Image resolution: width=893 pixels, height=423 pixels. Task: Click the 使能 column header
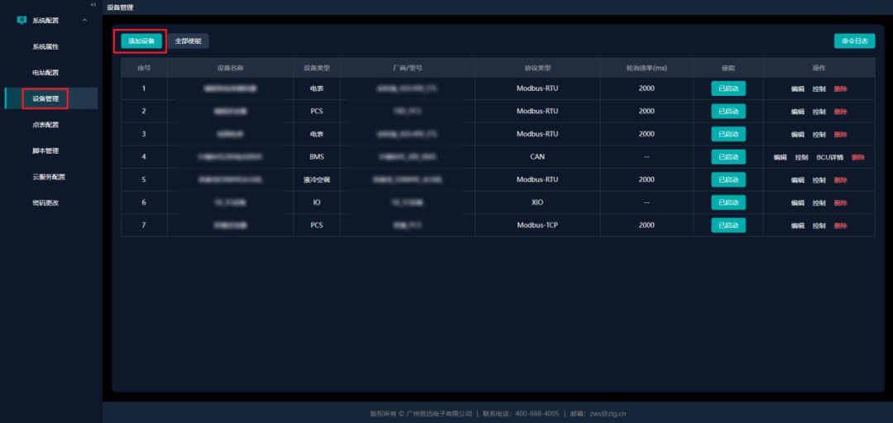click(x=728, y=68)
